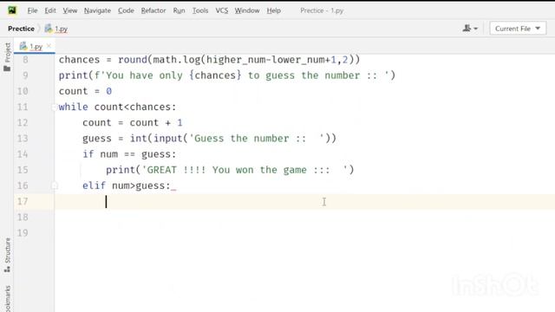
Task: Click the 'You have only {chances}' print line
Action: pyautogui.click(x=227, y=75)
